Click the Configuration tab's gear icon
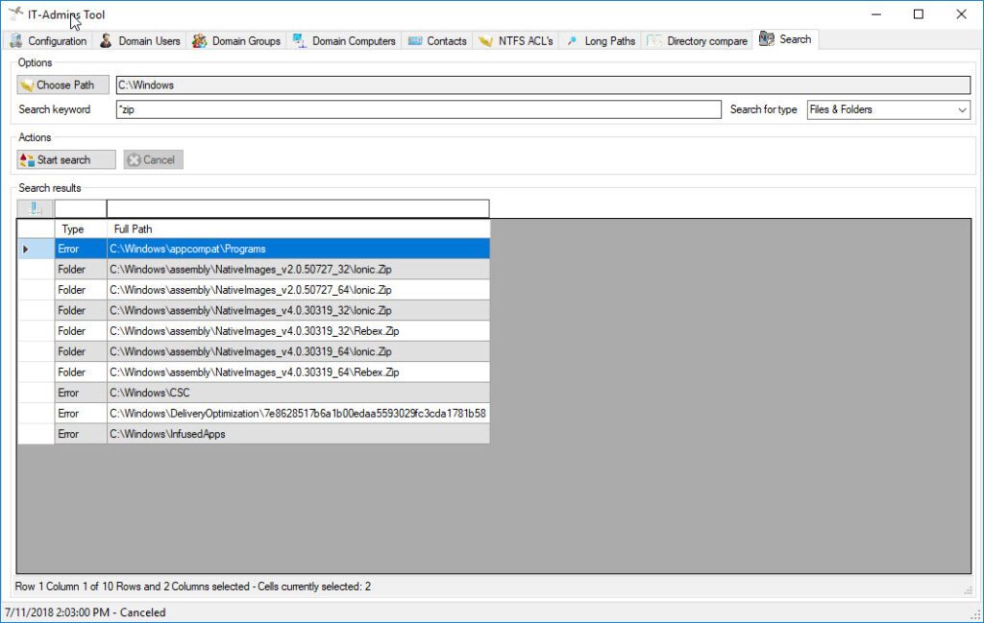 point(15,41)
